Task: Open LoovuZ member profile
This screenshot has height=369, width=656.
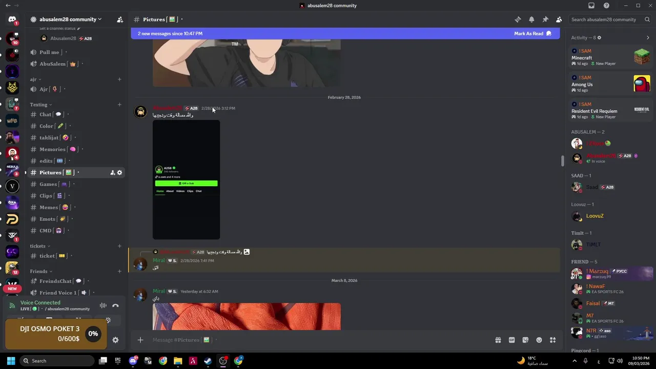Action: 610,216
